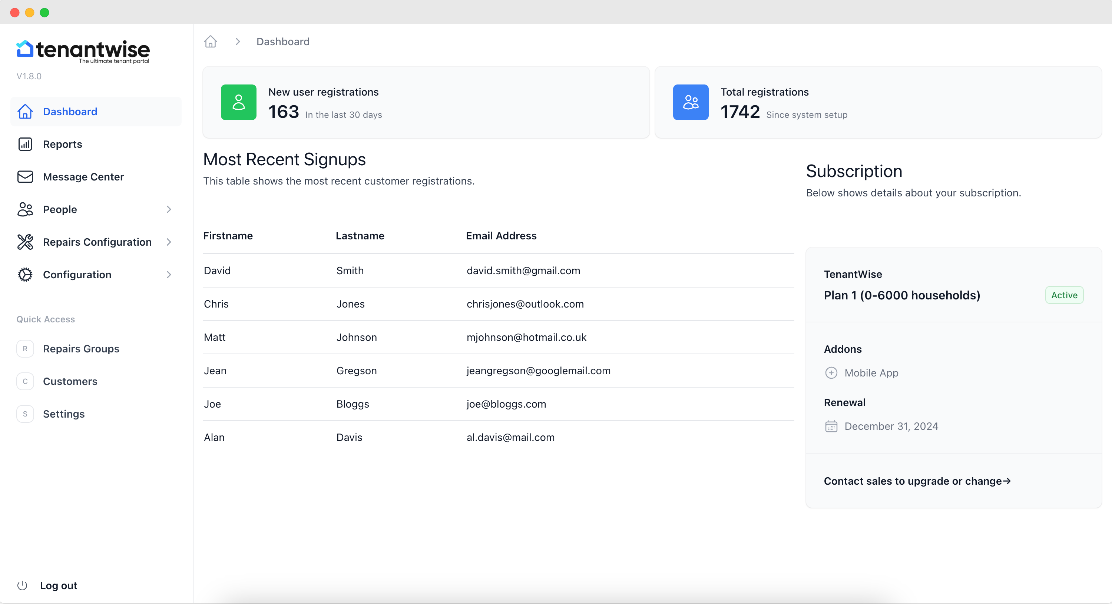The width and height of the screenshot is (1112, 604).
Task: Click the Dashboard breadcrumb text
Action: [283, 42]
